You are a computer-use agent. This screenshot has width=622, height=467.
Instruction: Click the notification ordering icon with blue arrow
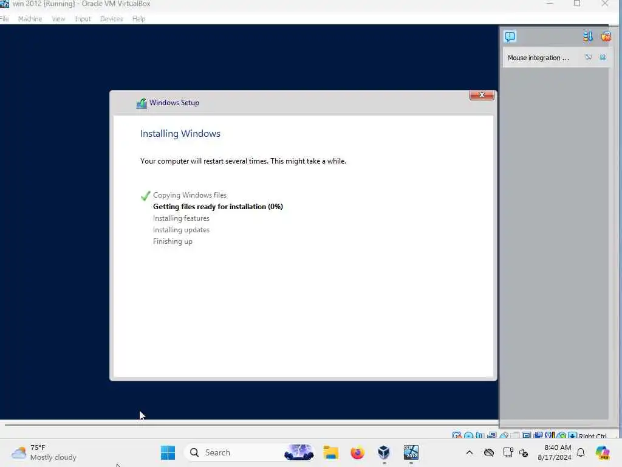(x=588, y=36)
